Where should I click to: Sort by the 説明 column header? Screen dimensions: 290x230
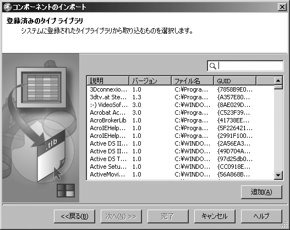point(108,81)
